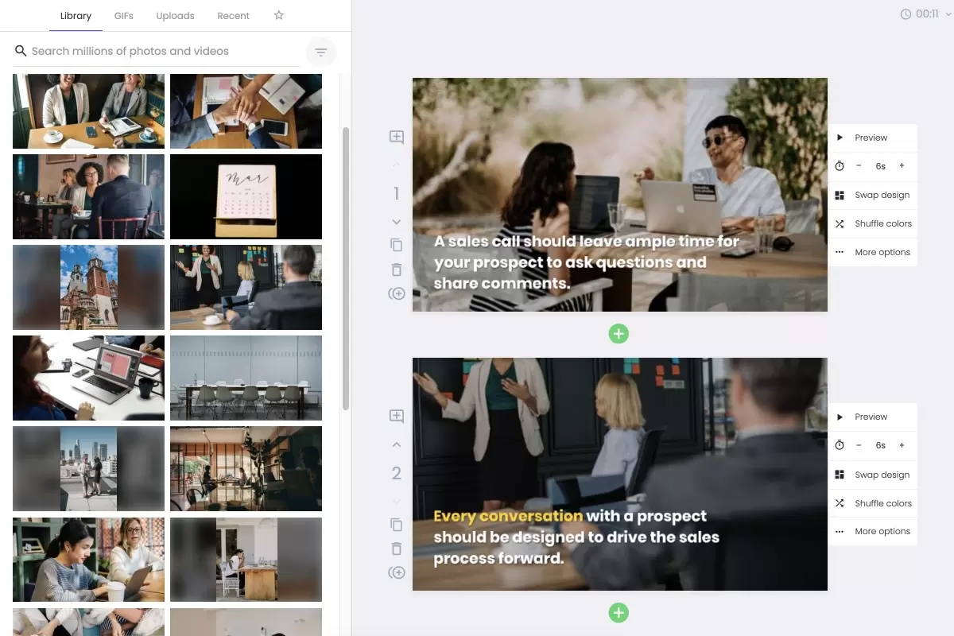Delete scene 2 using the trash icon

coord(396,549)
